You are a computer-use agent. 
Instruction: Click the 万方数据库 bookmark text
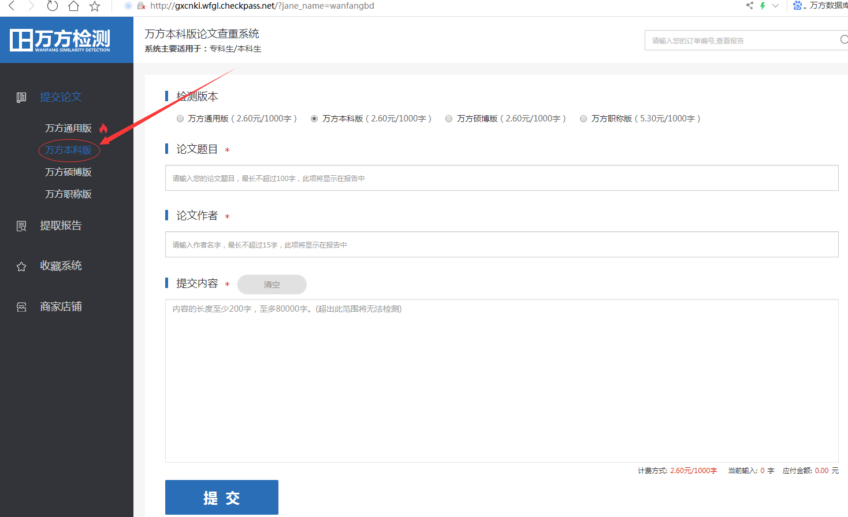click(828, 6)
